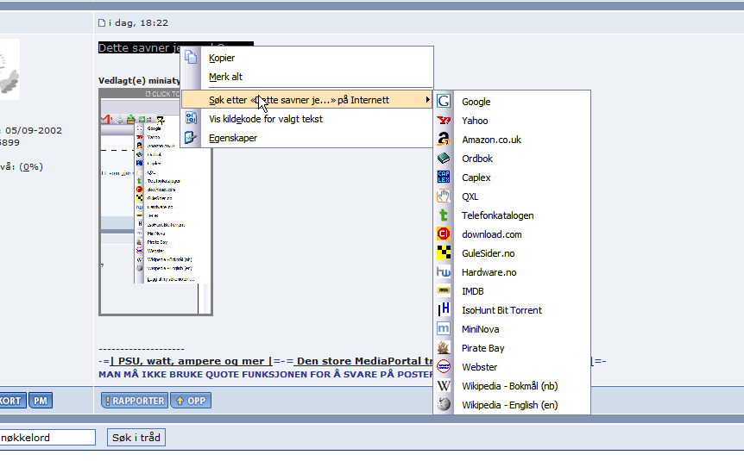Click the Ordbok book icon
744x461 pixels.
point(444,159)
